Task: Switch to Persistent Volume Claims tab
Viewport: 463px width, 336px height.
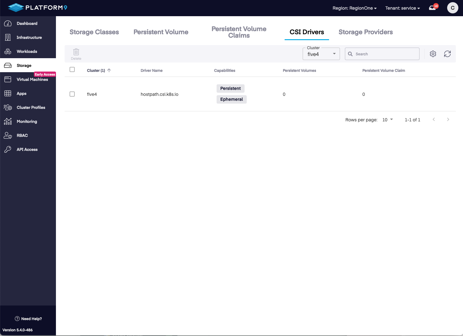Action: (x=239, y=32)
